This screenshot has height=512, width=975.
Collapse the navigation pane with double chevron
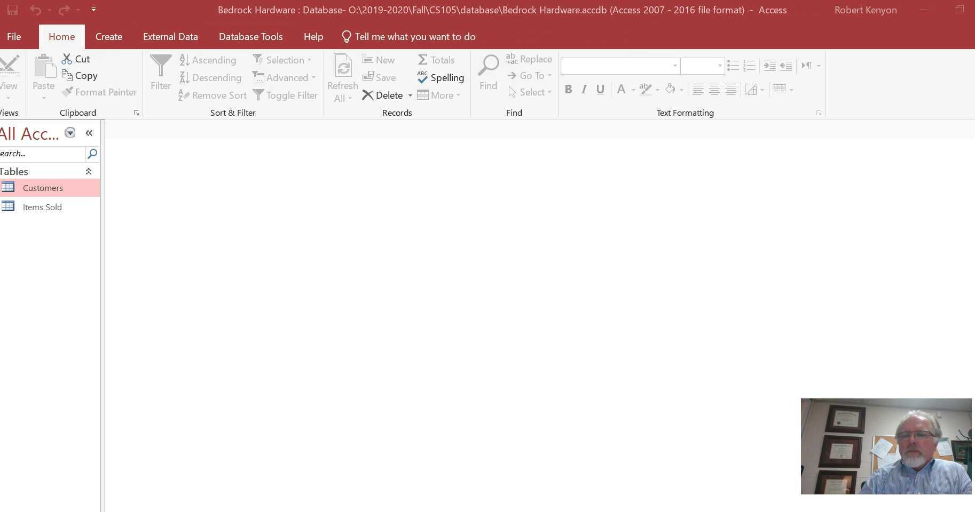coord(89,133)
